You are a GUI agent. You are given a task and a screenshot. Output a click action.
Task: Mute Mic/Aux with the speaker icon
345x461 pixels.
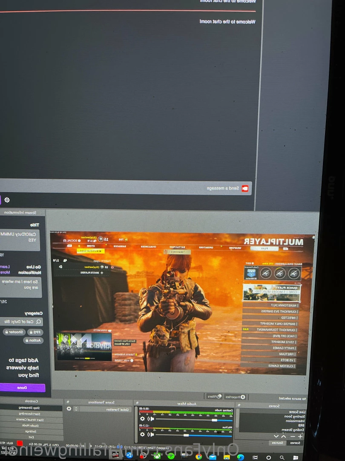coord(151,434)
